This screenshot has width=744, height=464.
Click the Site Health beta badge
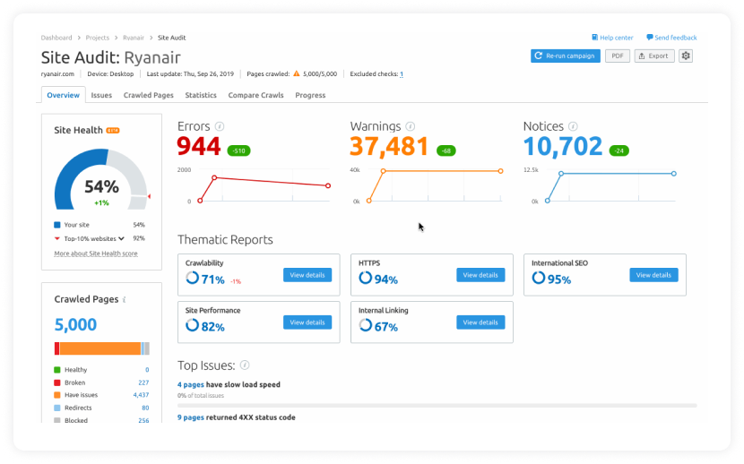tap(113, 131)
